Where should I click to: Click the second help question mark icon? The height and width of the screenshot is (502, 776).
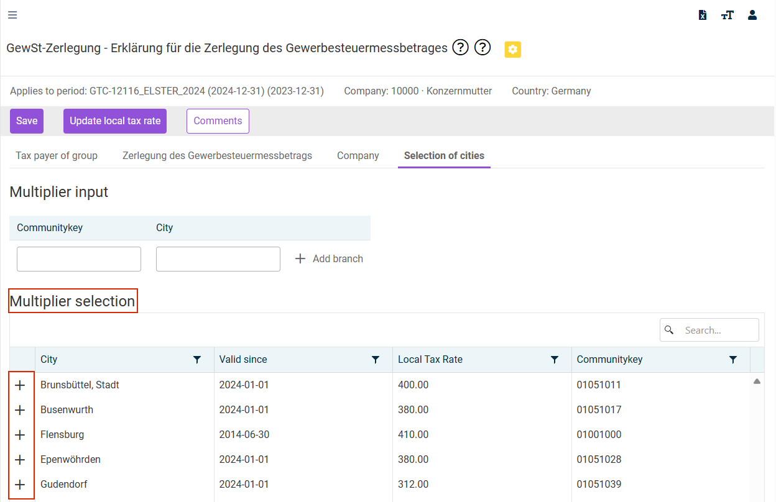(483, 47)
